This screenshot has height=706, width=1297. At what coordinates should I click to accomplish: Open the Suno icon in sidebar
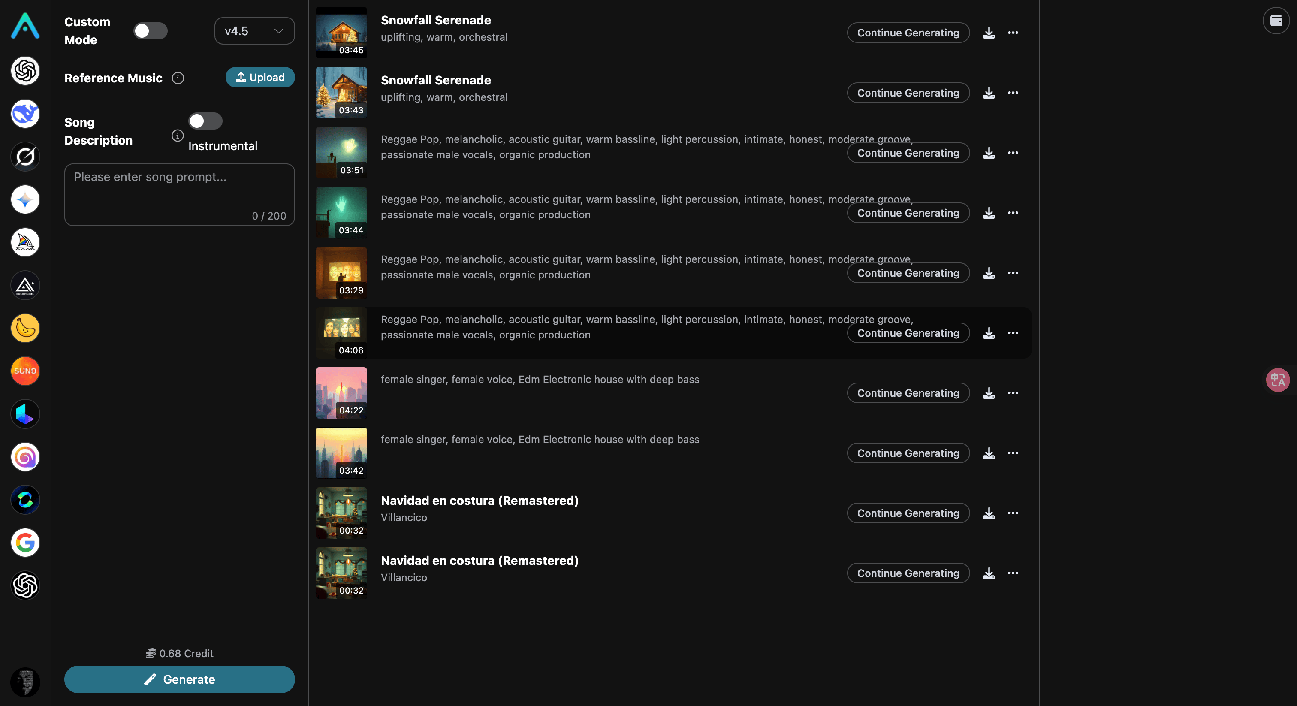tap(25, 371)
